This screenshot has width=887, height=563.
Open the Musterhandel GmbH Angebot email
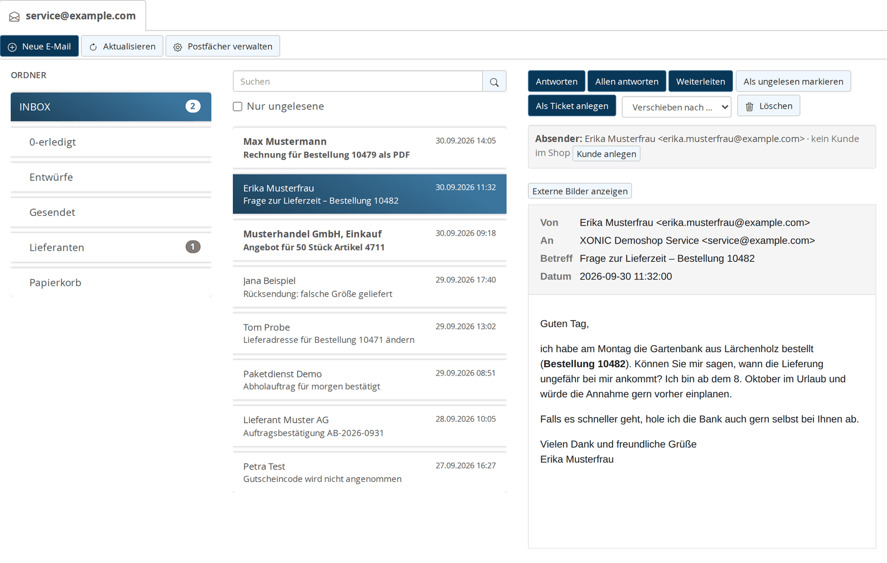369,241
